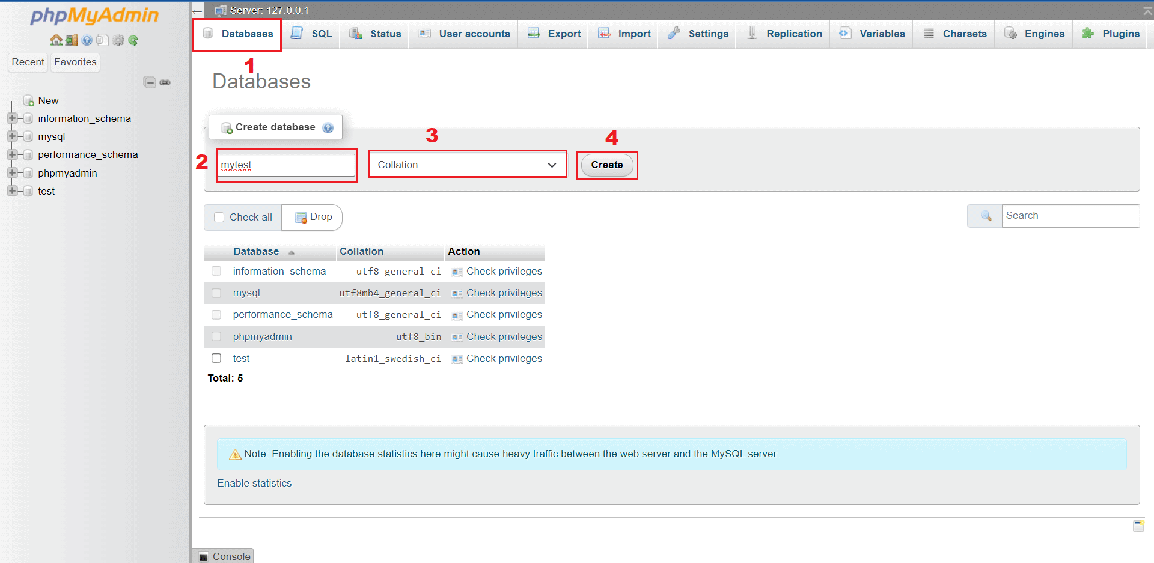Screen dimensions: 1154x563
Task: Open the phpMyAdmin home page icon
Action: point(56,40)
